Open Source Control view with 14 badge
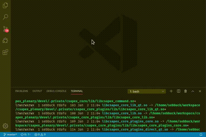The height and width of the screenshot is (137, 206). tap(5, 29)
